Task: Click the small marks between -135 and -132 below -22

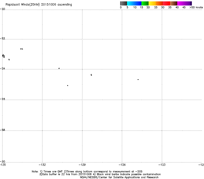Action: [22, 49]
